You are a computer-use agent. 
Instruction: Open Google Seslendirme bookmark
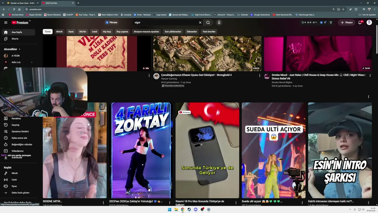tap(260, 14)
